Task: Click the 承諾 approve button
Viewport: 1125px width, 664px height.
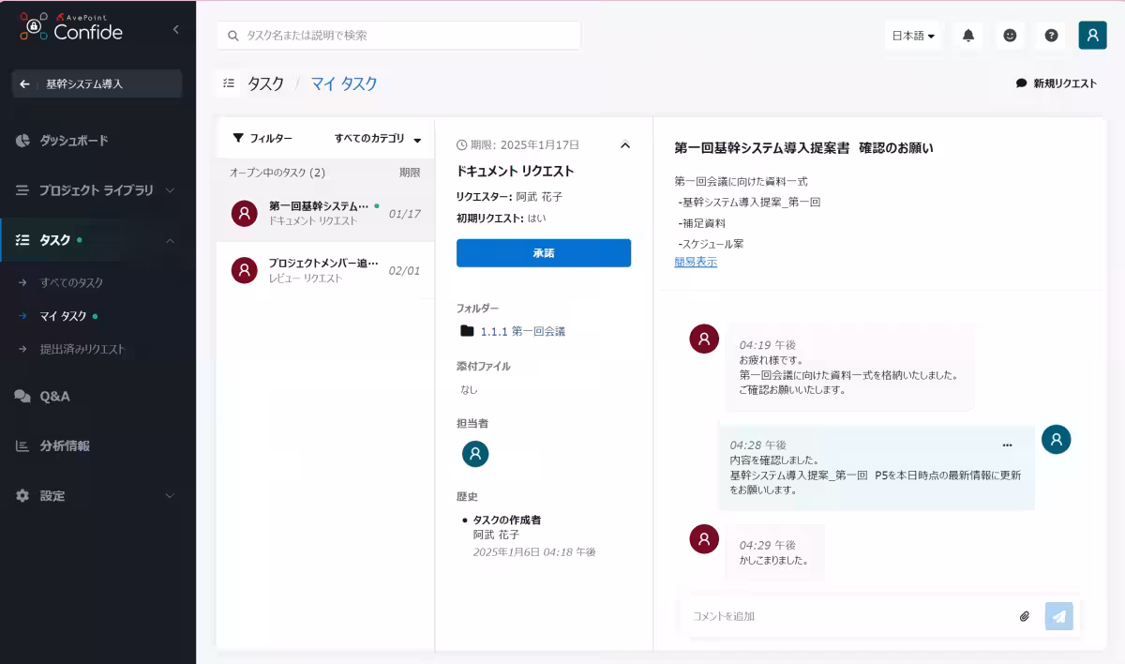Action: [x=544, y=253]
